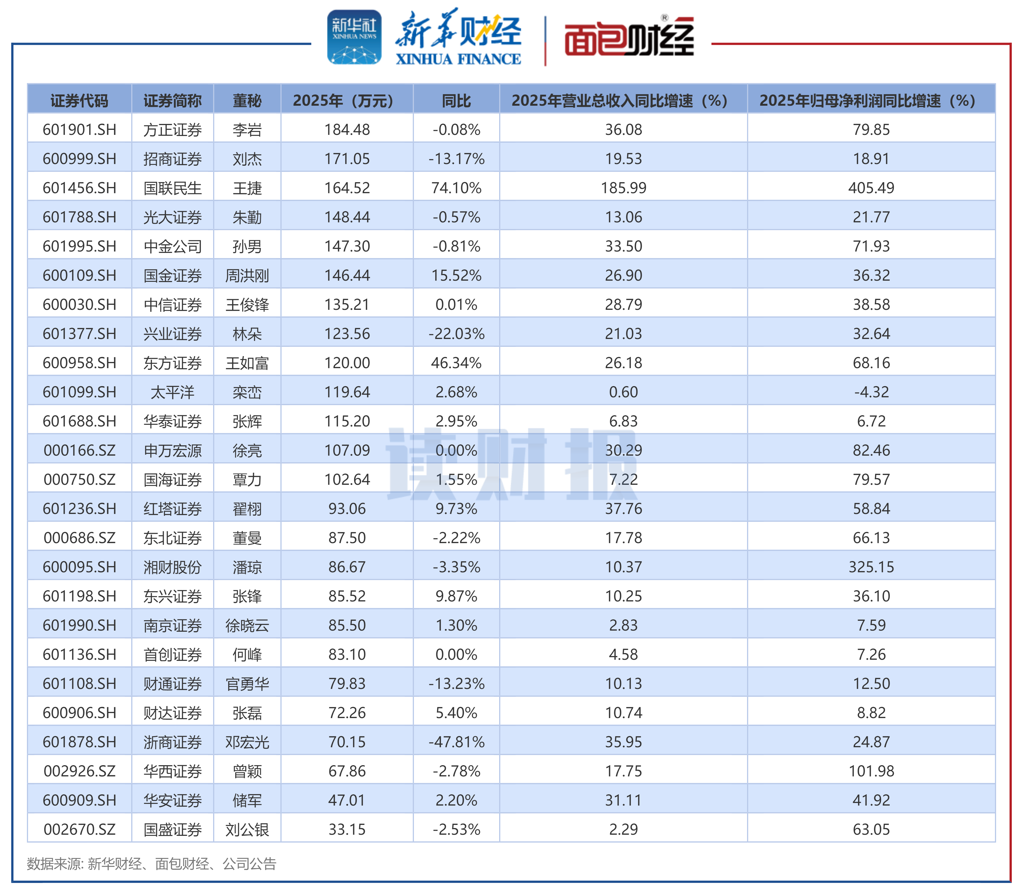Click net profit growth 101.98

[x=871, y=772]
